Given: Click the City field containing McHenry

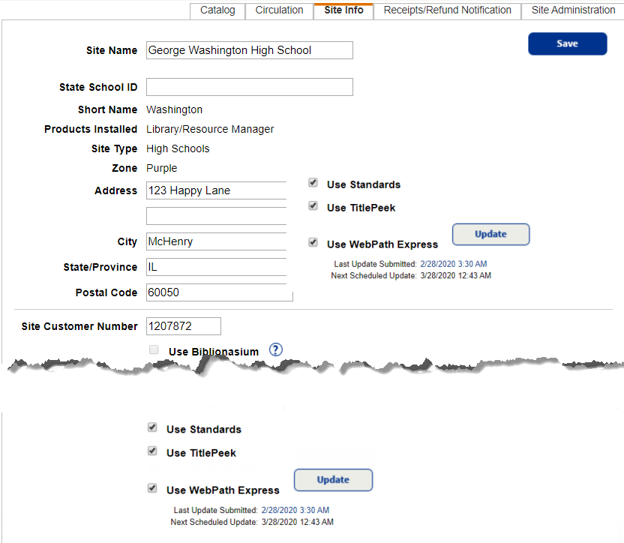Looking at the screenshot, I should tap(216, 241).
